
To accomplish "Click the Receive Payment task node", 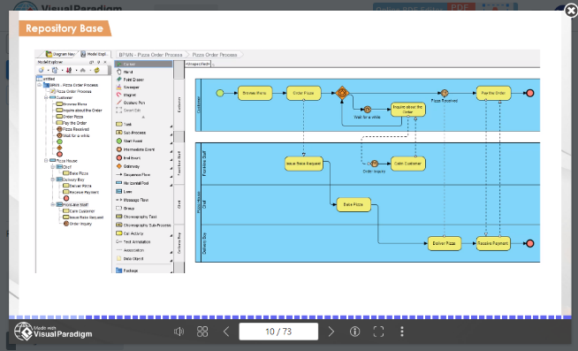I will (x=493, y=243).
